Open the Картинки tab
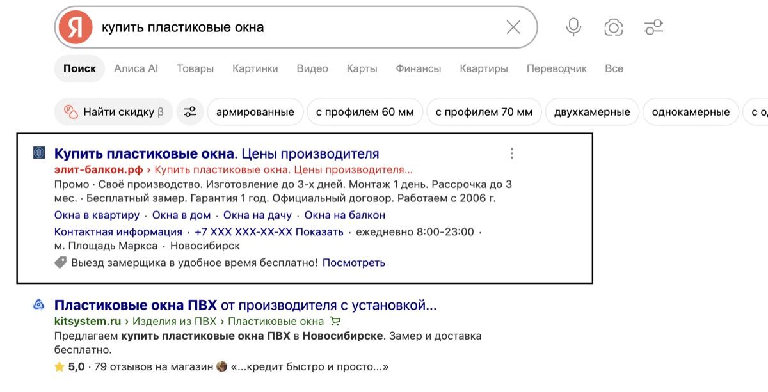This screenshot has width=768, height=392. click(255, 68)
